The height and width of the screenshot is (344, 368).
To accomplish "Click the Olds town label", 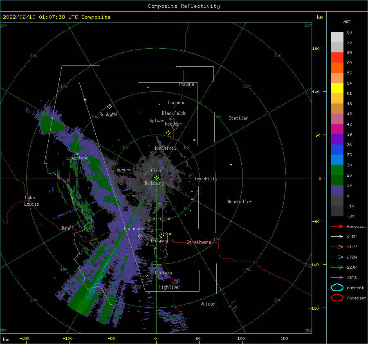I will tap(156, 171).
